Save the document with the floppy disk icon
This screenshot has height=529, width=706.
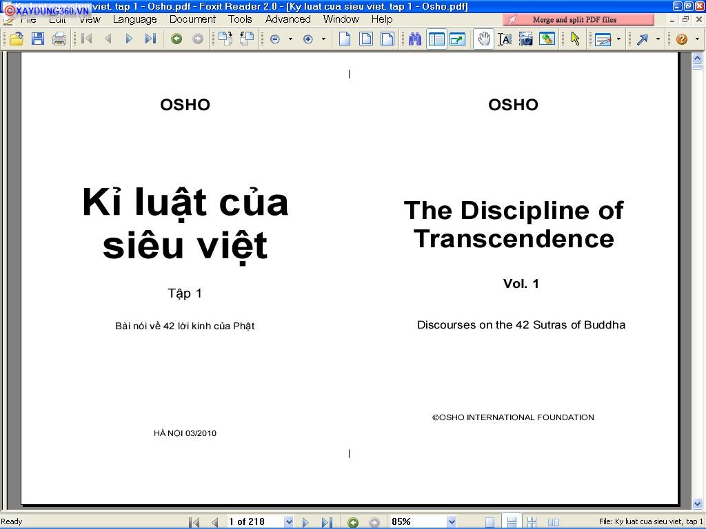[38, 39]
